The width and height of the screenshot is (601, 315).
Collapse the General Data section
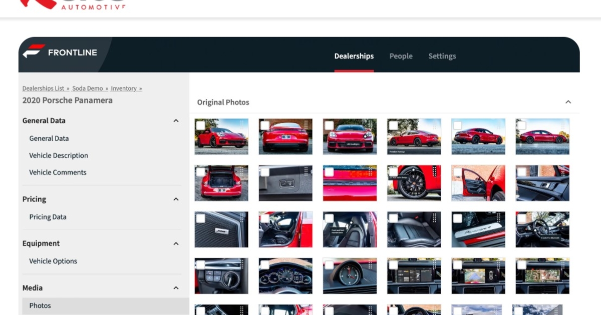[176, 120]
